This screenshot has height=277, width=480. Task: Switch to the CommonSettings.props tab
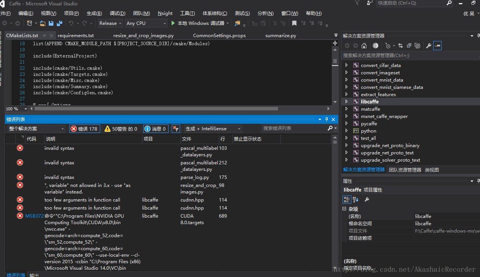coord(219,36)
